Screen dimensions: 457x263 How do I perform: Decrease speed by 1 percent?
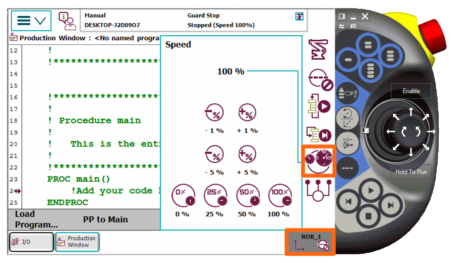[214, 113]
